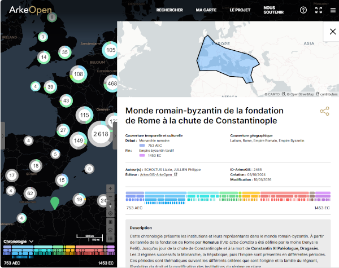Image resolution: width=339 pixels, height=268 pixels.
Task: Open the 39 sites cluster
Action: click(x=50, y=87)
